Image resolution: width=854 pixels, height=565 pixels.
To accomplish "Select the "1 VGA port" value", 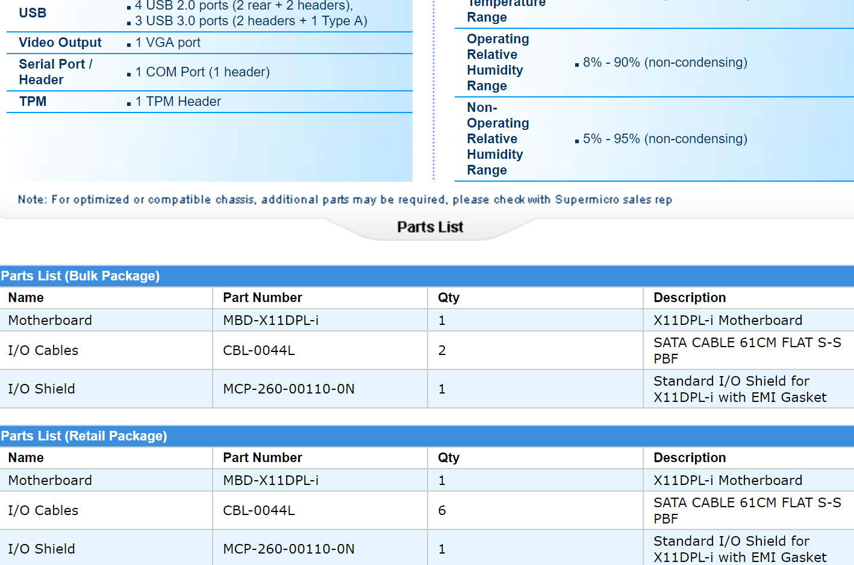I will (x=168, y=43).
